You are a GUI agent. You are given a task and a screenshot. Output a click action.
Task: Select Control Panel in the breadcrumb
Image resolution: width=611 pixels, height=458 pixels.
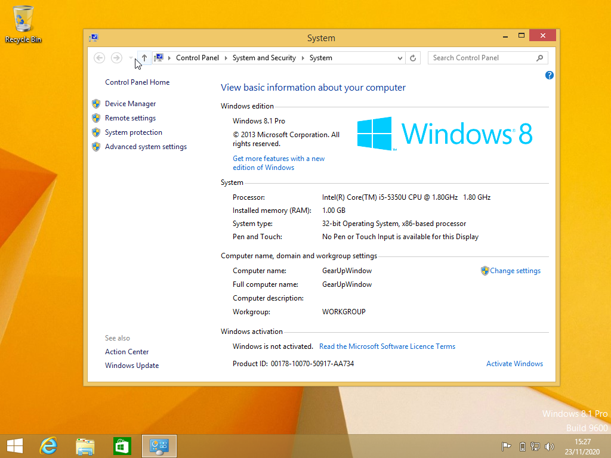[197, 58]
